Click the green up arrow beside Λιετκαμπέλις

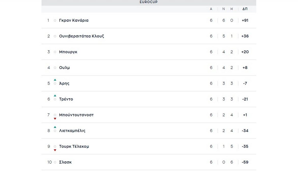pos(55,127)
